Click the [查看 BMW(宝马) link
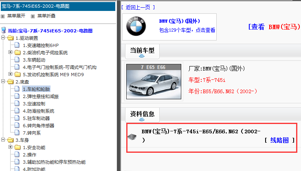This screenshot has width=301, height=171. pyautogui.click(x=275, y=27)
